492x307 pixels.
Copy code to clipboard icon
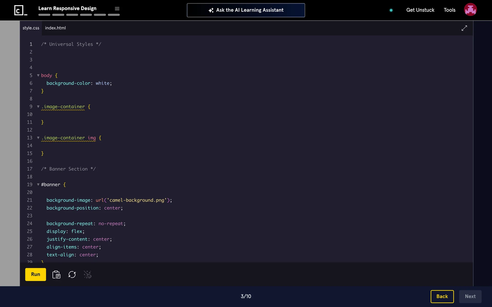56,275
